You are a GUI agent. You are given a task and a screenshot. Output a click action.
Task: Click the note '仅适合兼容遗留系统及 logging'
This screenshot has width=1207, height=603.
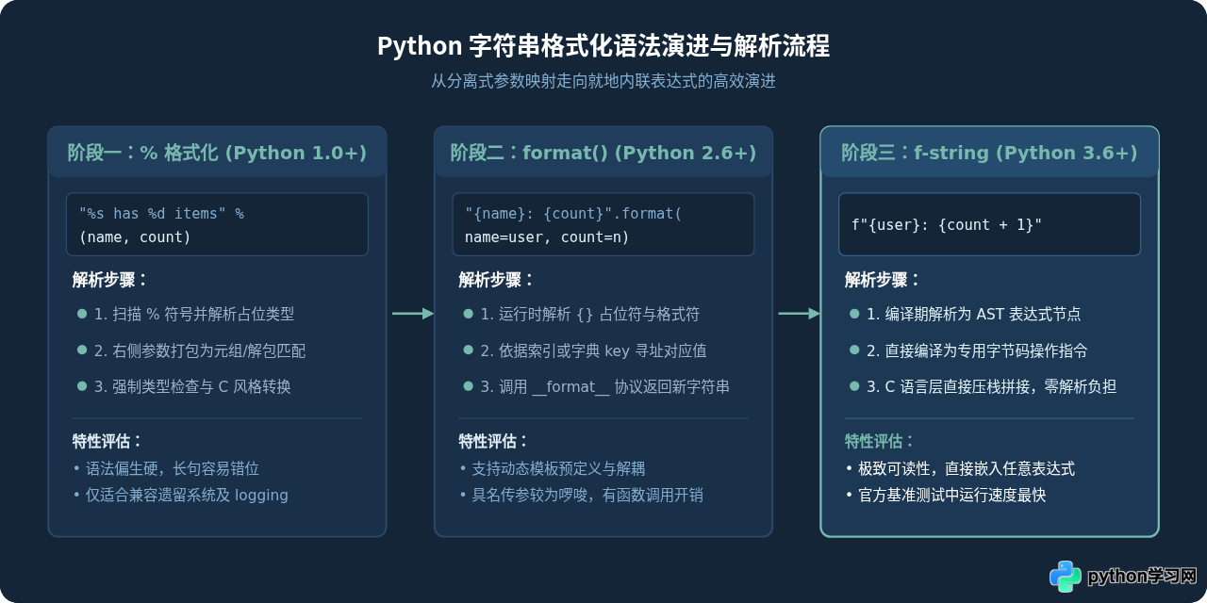click(x=187, y=495)
